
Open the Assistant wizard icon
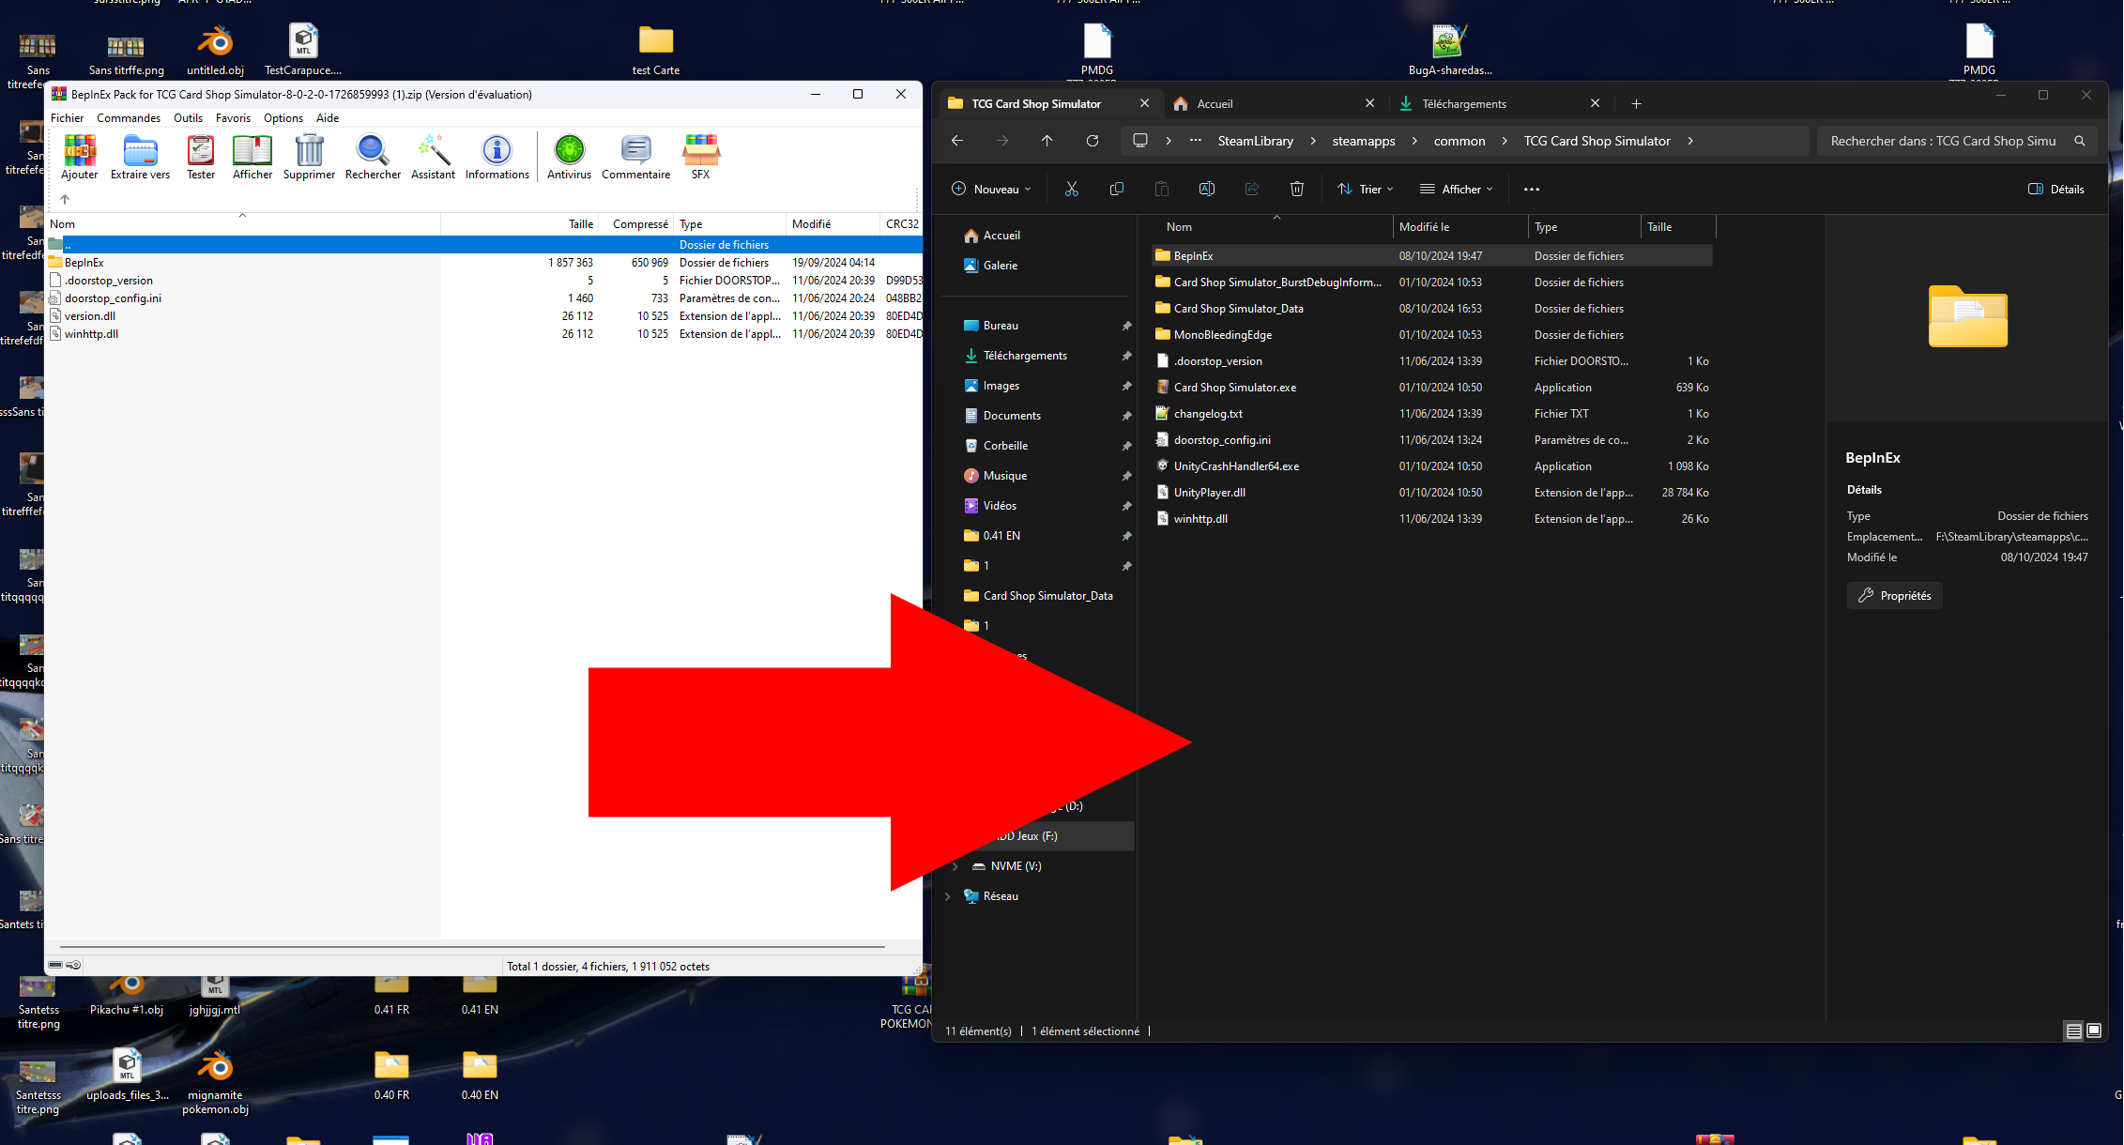pyautogui.click(x=433, y=156)
